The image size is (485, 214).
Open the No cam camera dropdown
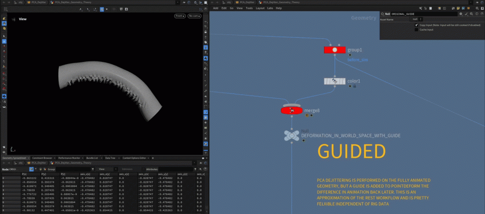194,16
